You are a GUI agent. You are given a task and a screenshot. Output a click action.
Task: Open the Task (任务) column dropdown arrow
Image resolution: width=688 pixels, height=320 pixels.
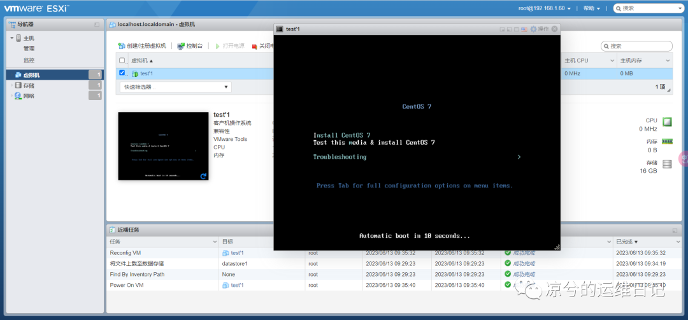pyautogui.click(x=215, y=242)
